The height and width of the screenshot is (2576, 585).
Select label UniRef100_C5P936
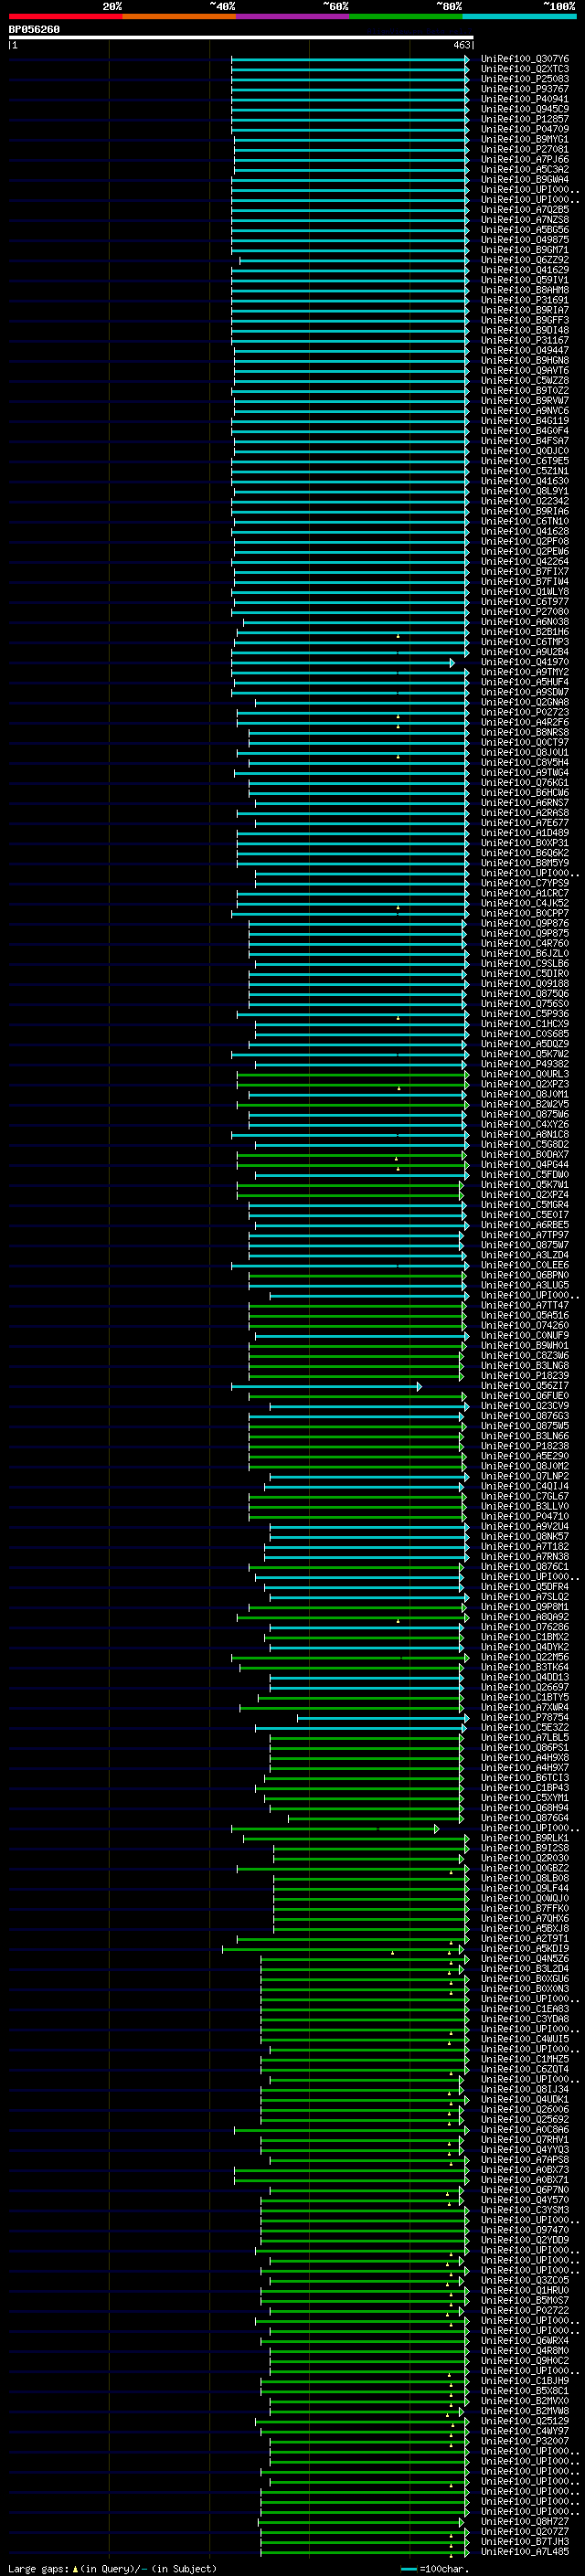coord(525,1014)
